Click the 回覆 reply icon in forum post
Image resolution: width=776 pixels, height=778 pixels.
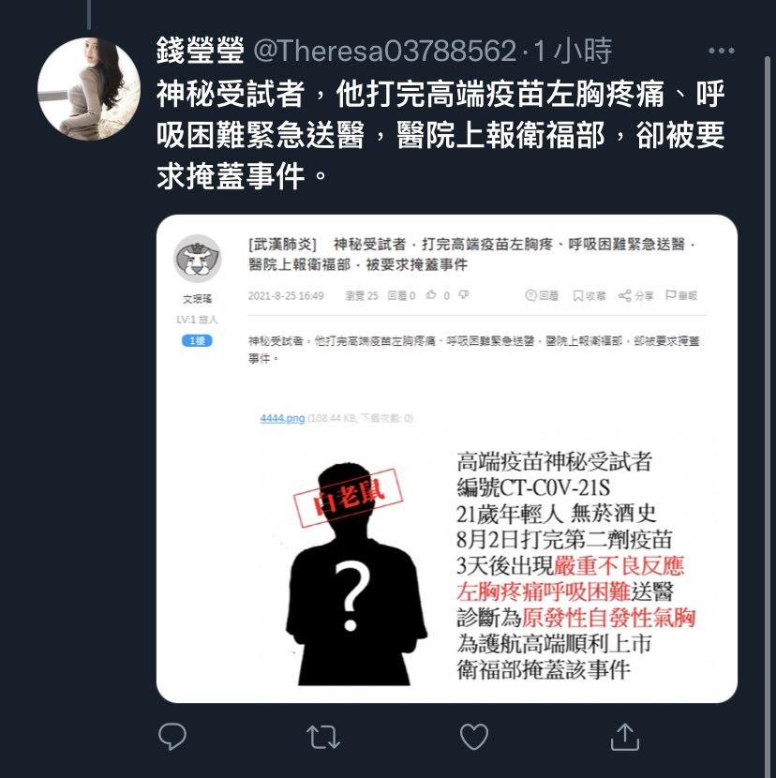(530, 295)
